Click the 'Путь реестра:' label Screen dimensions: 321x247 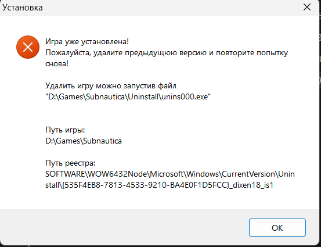pyautogui.click(x=70, y=163)
